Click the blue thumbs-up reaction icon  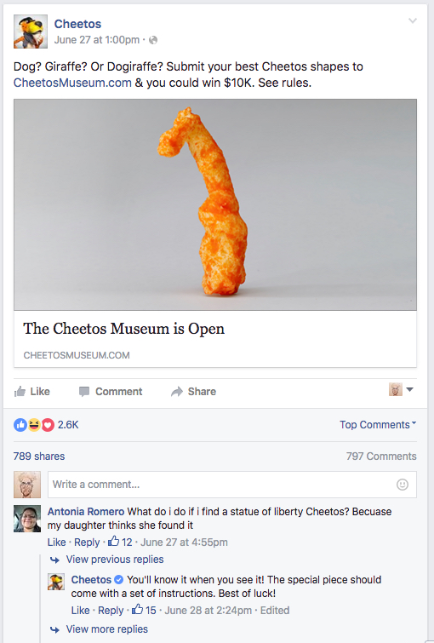pyautogui.click(x=20, y=425)
